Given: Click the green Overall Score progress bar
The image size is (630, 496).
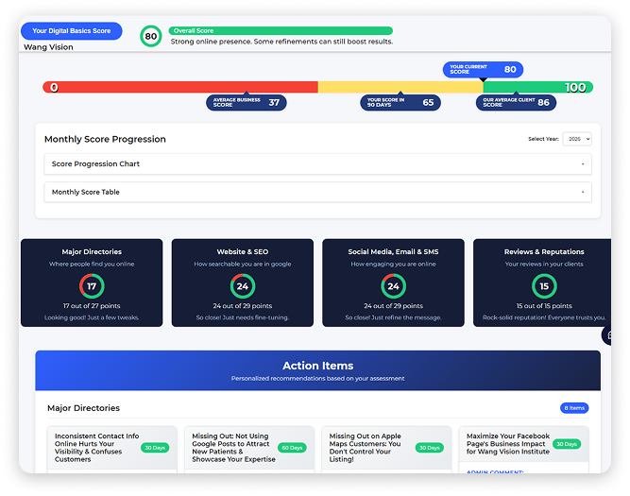Looking at the screenshot, I should point(281,30).
